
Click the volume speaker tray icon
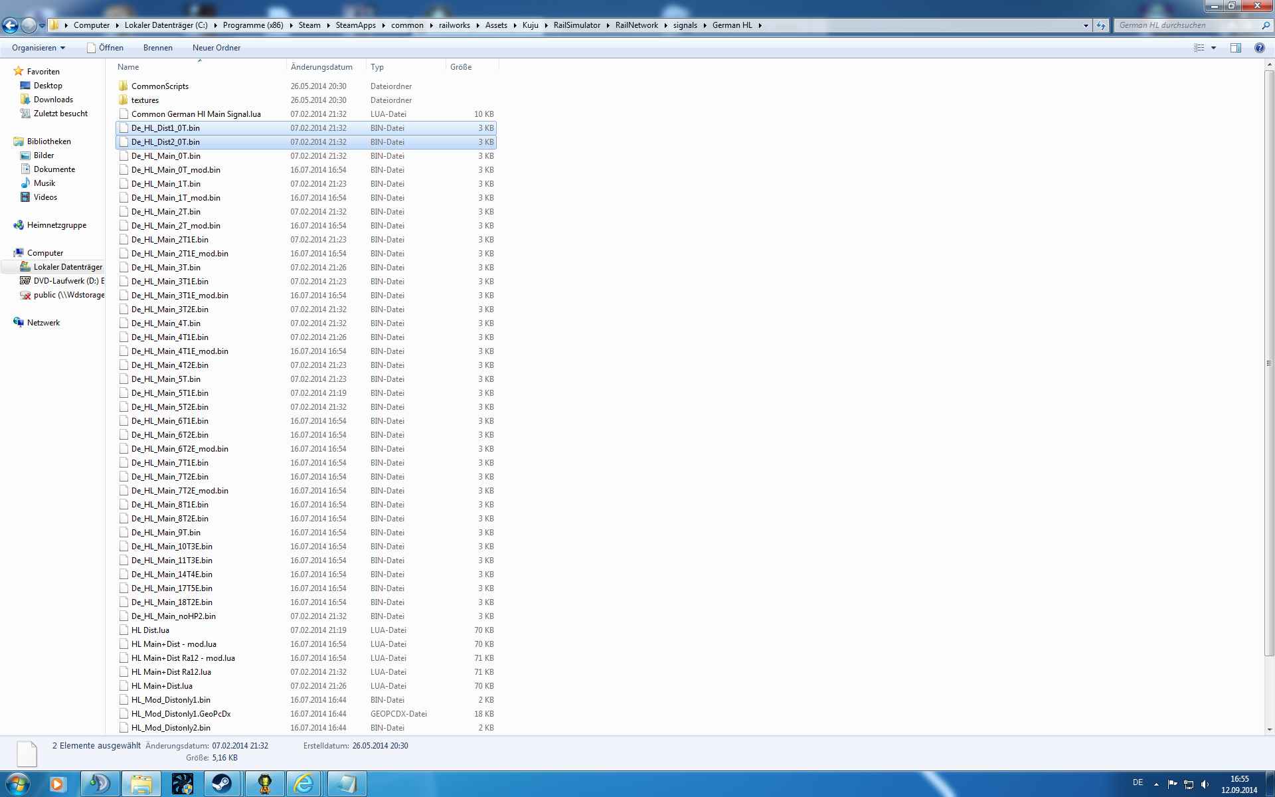[1205, 784]
